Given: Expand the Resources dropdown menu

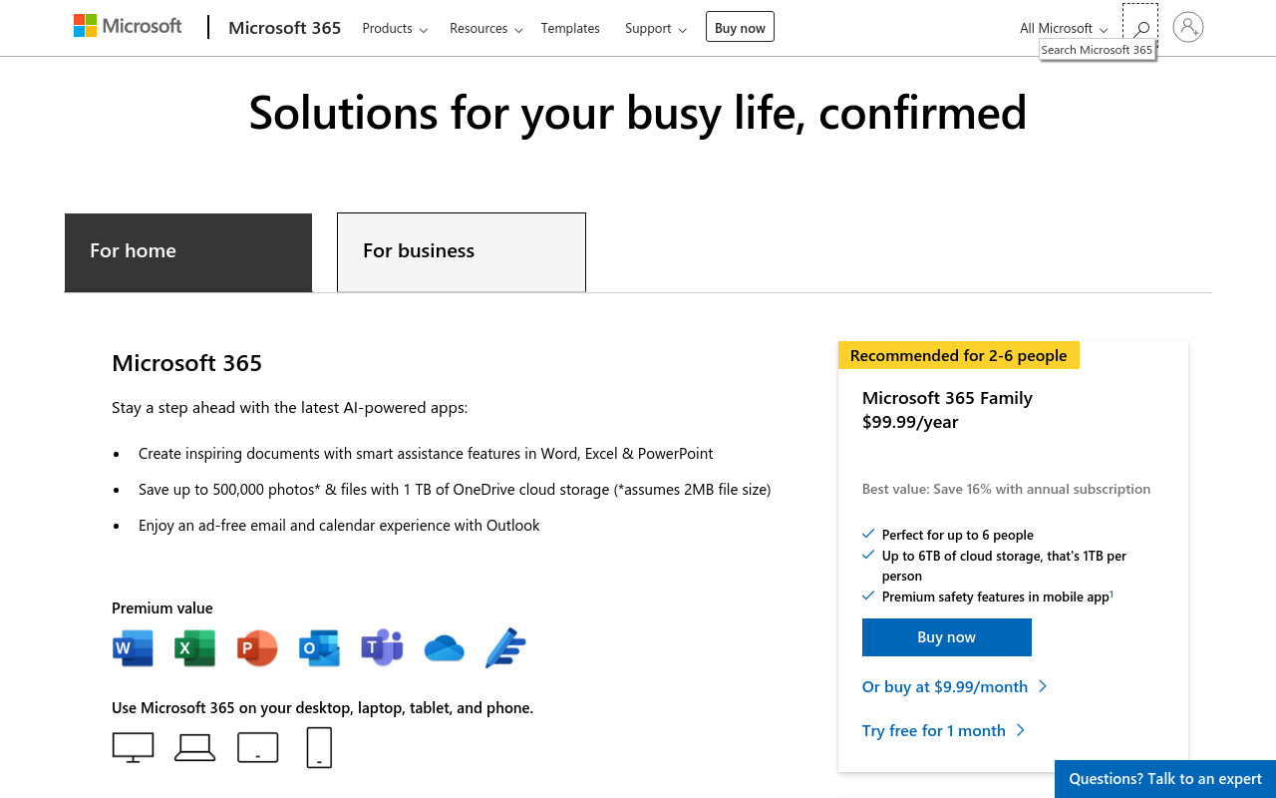Looking at the screenshot, I should (485, 28).
